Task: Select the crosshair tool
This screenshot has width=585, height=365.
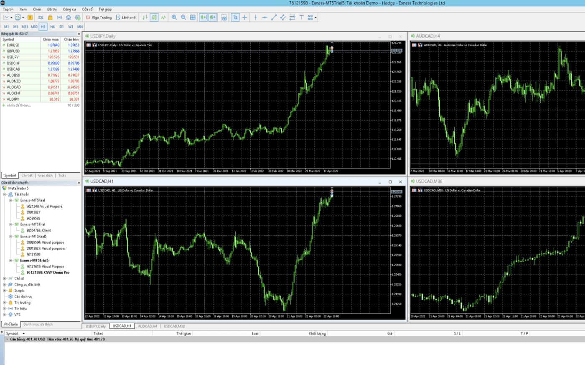Action: pyautogui.click(x=245, y=18)
